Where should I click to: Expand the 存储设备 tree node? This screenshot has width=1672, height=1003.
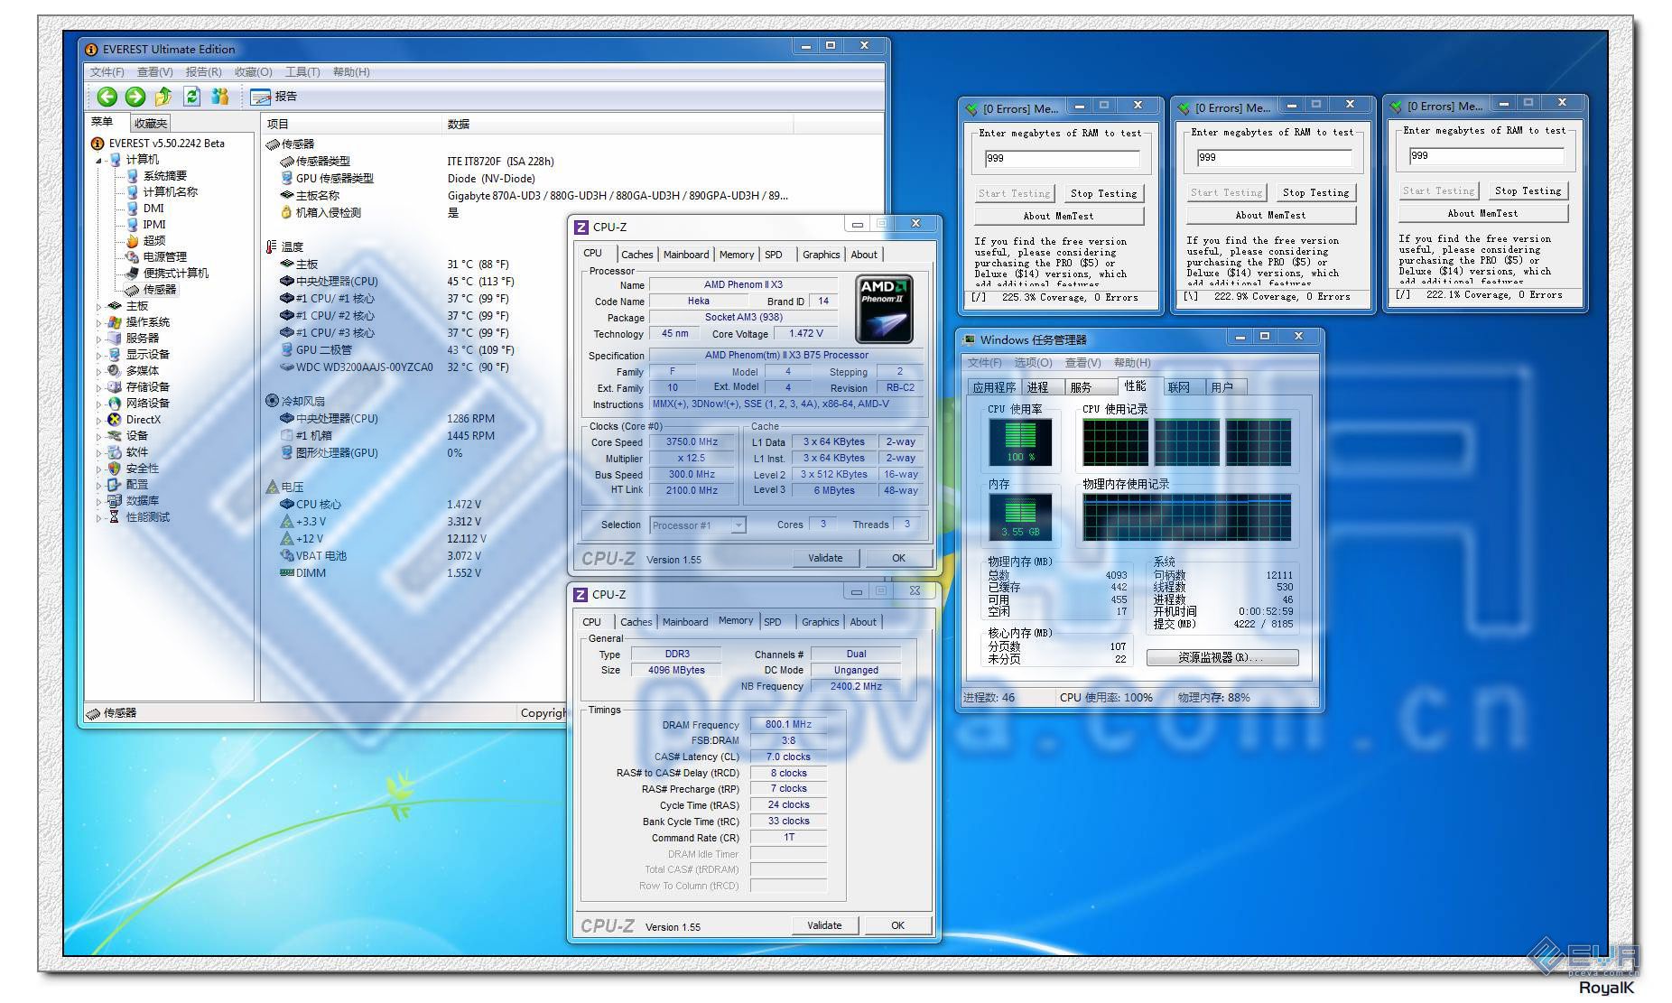[x=98, y=388]
